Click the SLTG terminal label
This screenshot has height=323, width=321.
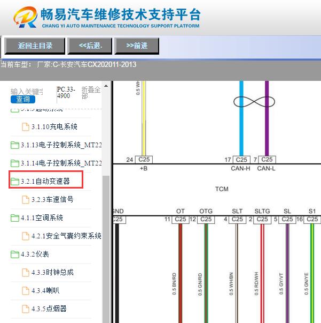click(262, 211)
